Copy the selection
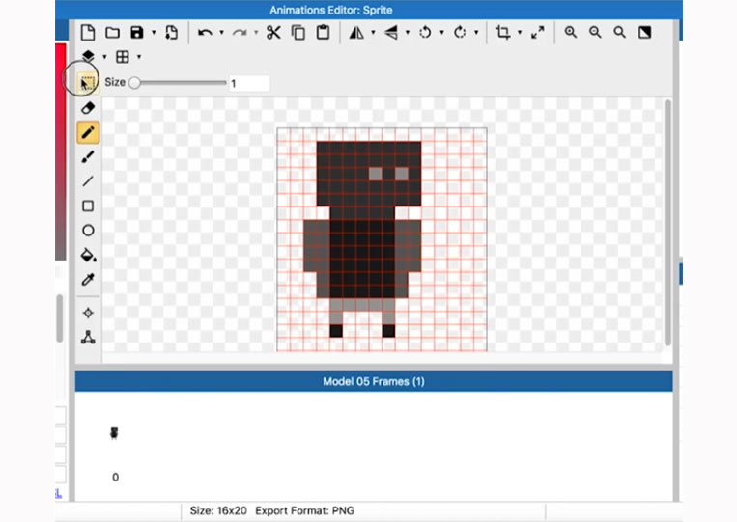 coord(298,33)
